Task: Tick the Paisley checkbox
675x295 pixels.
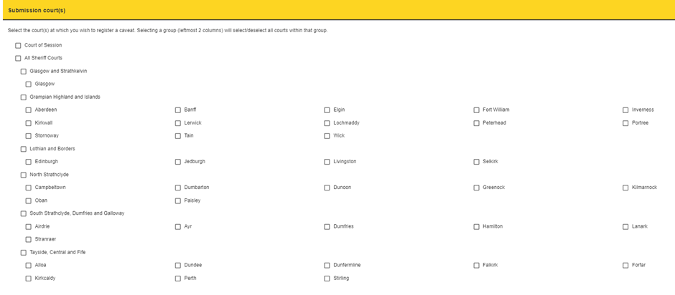Action: [178, 200]
